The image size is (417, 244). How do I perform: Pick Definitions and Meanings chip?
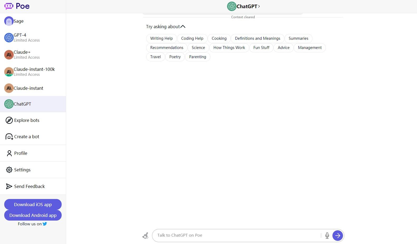pos(258,38)
